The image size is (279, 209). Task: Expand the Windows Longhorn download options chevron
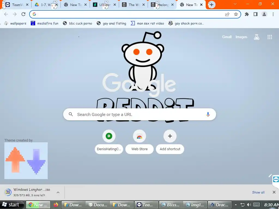[x=58, y=192]
